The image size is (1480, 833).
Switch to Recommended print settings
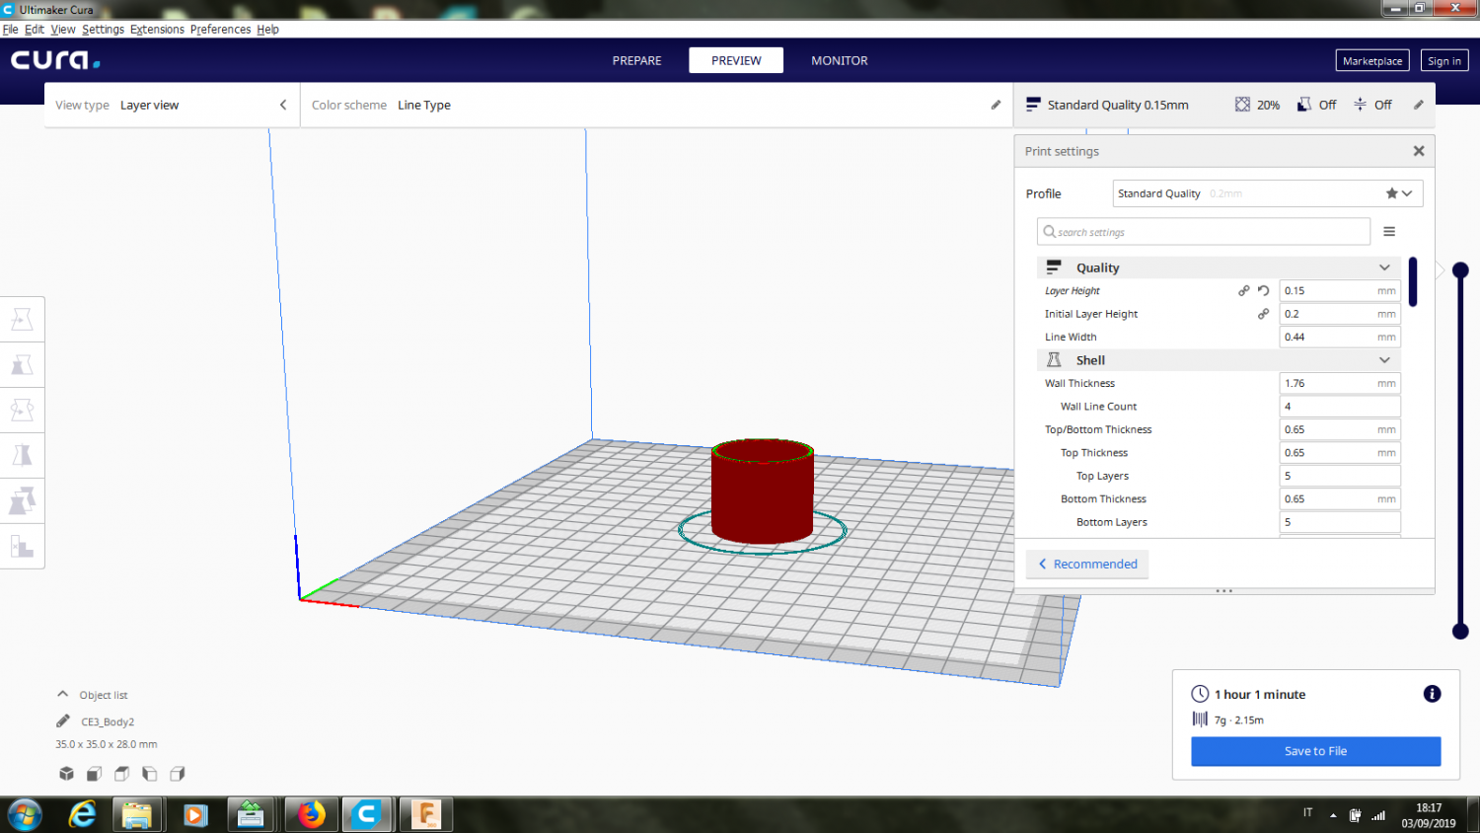click(1087, 565)
